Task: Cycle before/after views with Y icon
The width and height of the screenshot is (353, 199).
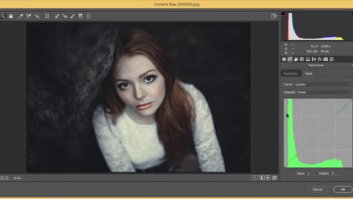Action: 255,178
